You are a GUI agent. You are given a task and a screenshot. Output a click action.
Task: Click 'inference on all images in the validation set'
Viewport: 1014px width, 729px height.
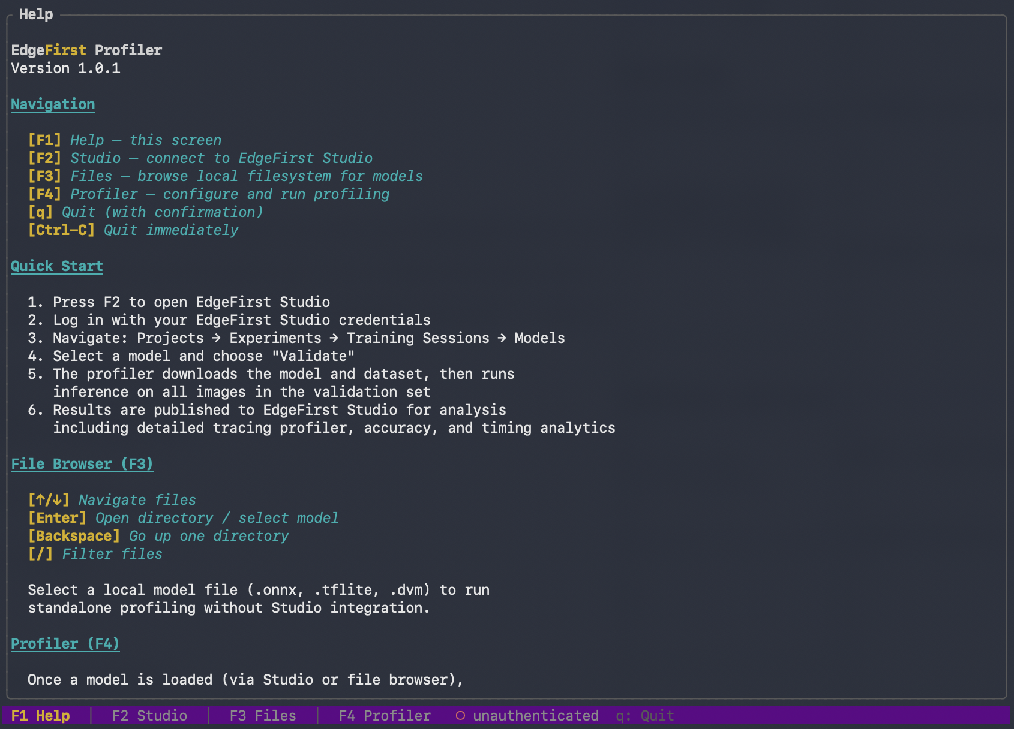(x=242, y=392)
